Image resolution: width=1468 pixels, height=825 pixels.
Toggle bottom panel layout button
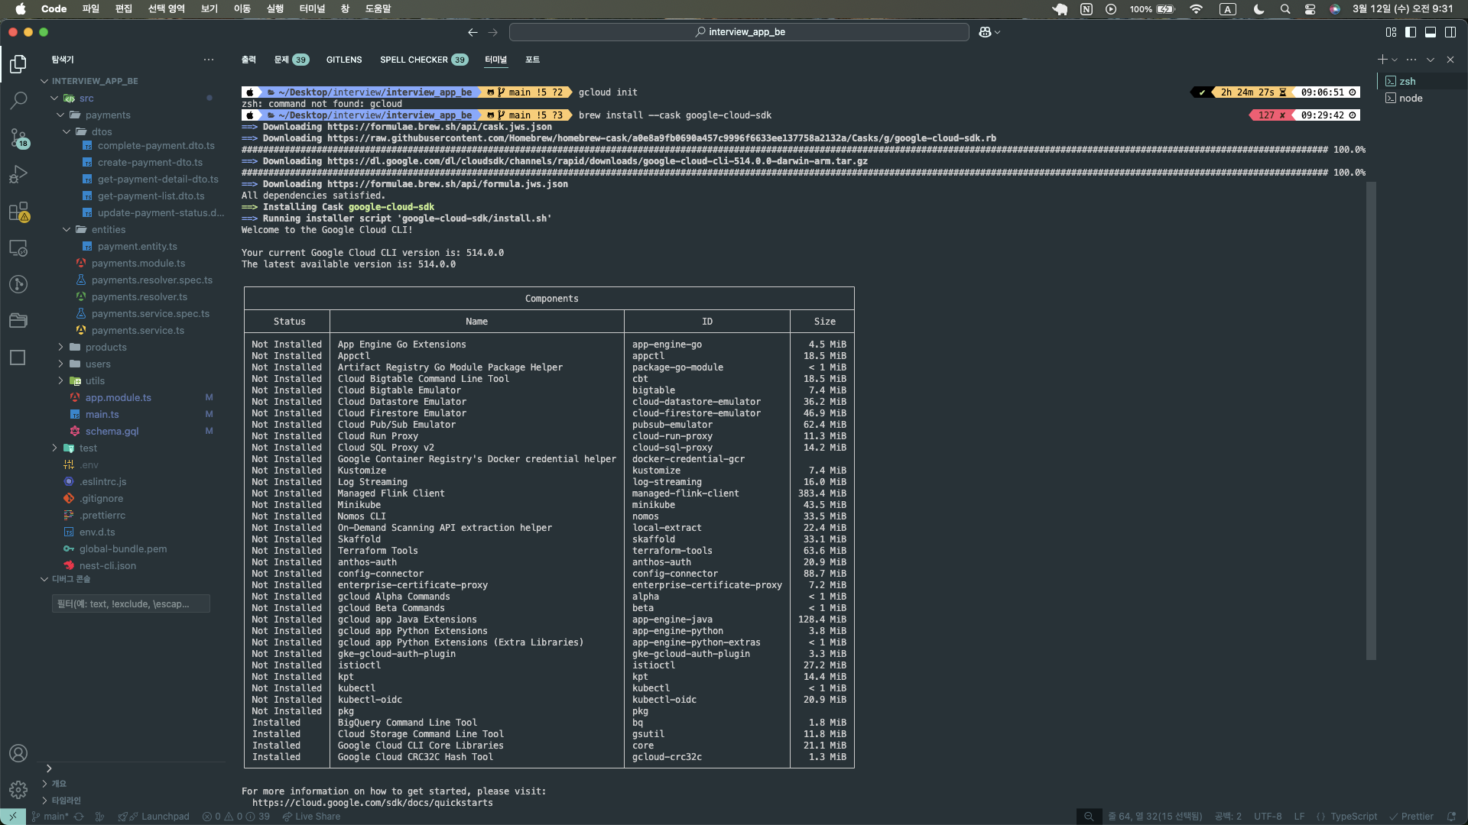coord(1431,32)
